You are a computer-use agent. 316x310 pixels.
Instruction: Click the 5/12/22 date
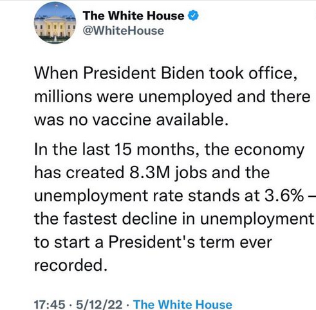[x=99, y=304]
